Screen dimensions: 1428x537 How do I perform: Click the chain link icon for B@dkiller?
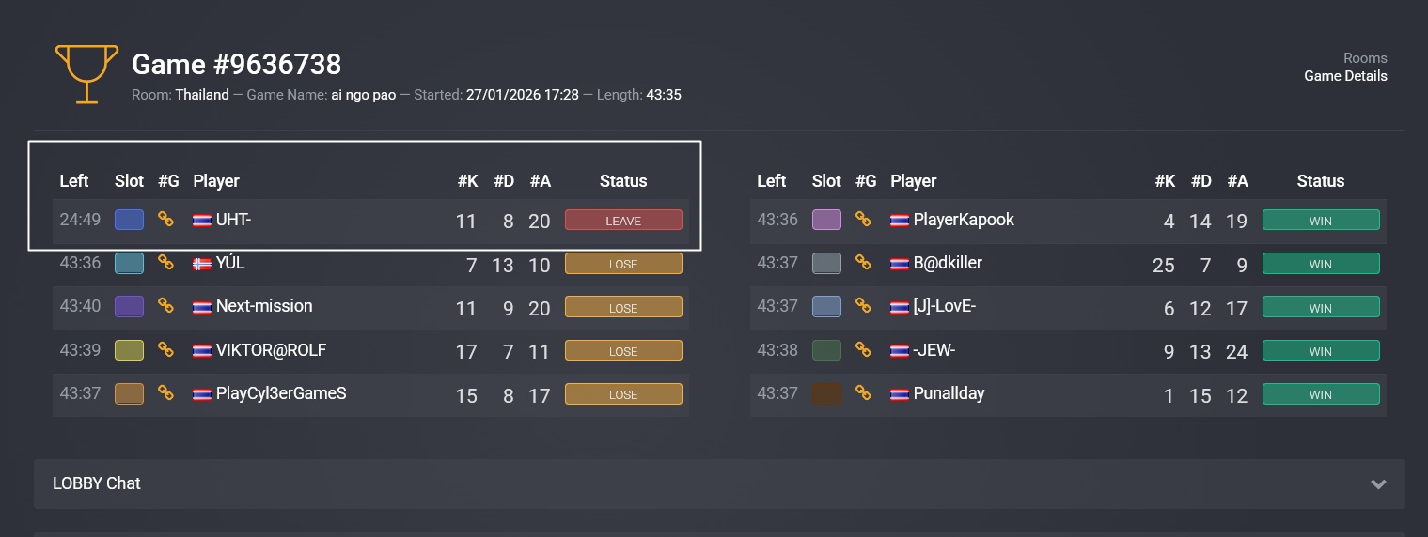tap(863, 263)
